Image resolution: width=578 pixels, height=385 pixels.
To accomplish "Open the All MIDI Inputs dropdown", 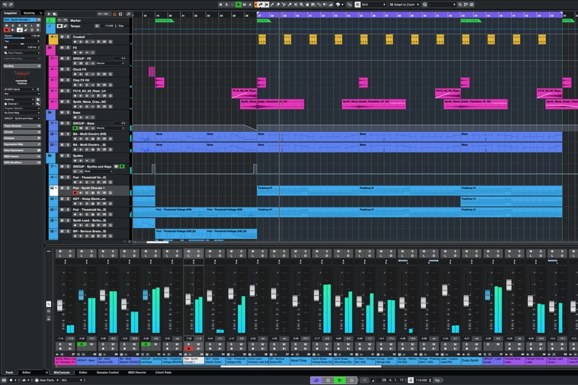I will click(19, 89).
